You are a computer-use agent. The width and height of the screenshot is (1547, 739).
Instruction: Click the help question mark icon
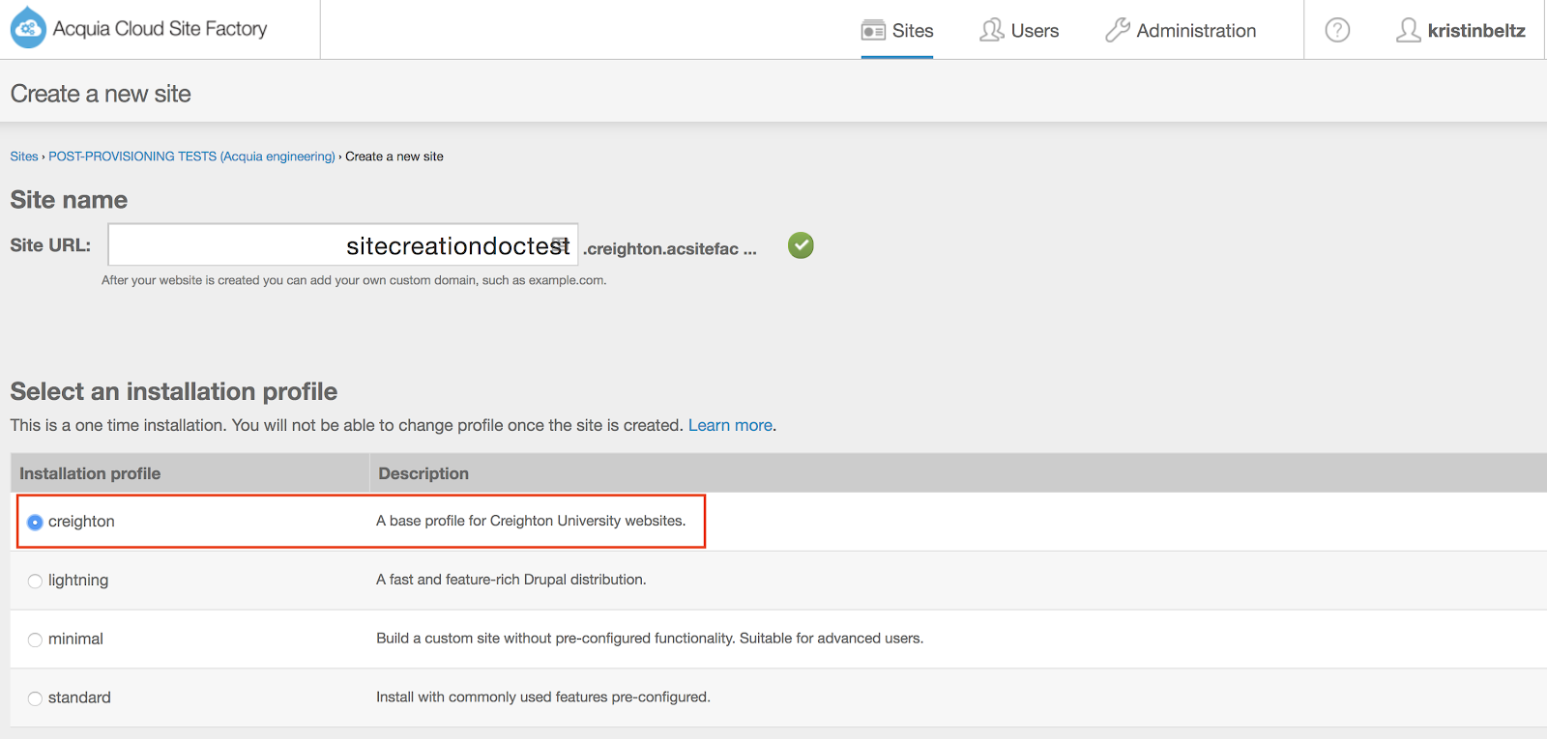coord(1337,30)
